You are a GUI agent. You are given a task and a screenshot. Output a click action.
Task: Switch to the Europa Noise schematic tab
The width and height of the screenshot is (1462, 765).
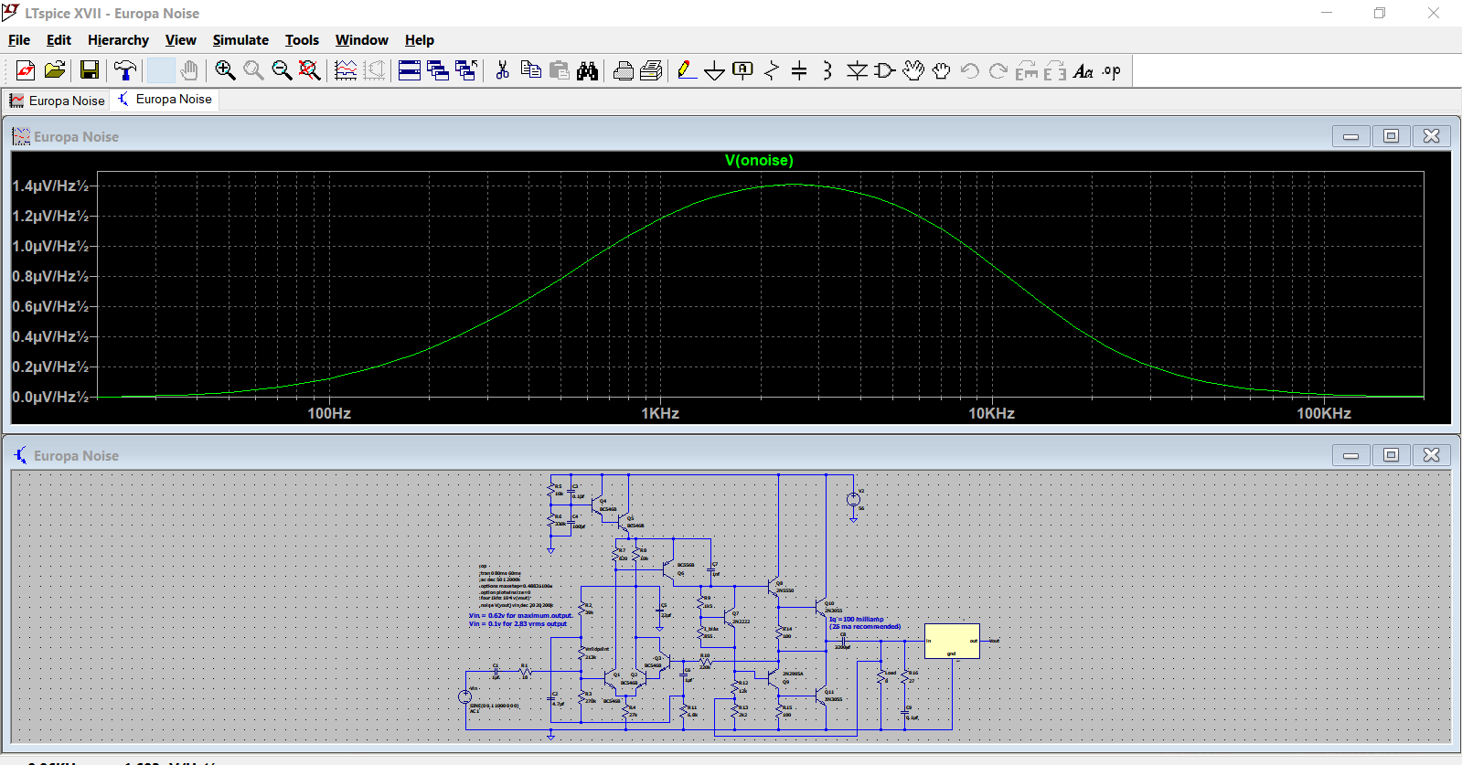165,100
